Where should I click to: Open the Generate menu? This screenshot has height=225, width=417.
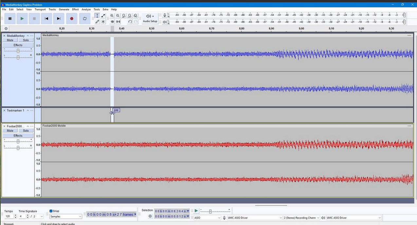[x=64, y=9]
